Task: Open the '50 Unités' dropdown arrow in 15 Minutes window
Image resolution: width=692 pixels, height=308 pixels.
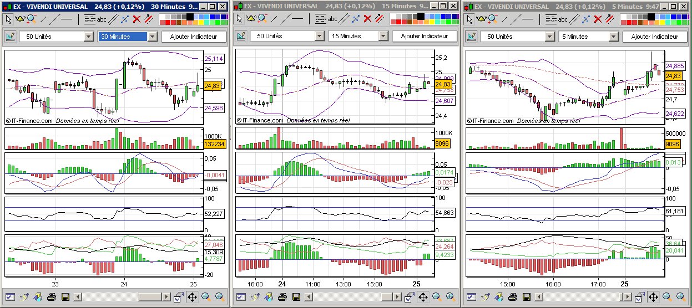Action: 319,37
